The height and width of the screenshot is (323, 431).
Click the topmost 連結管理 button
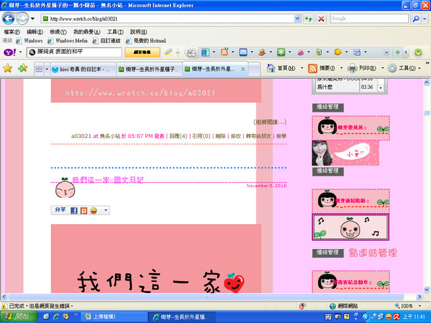coord(328,107)
